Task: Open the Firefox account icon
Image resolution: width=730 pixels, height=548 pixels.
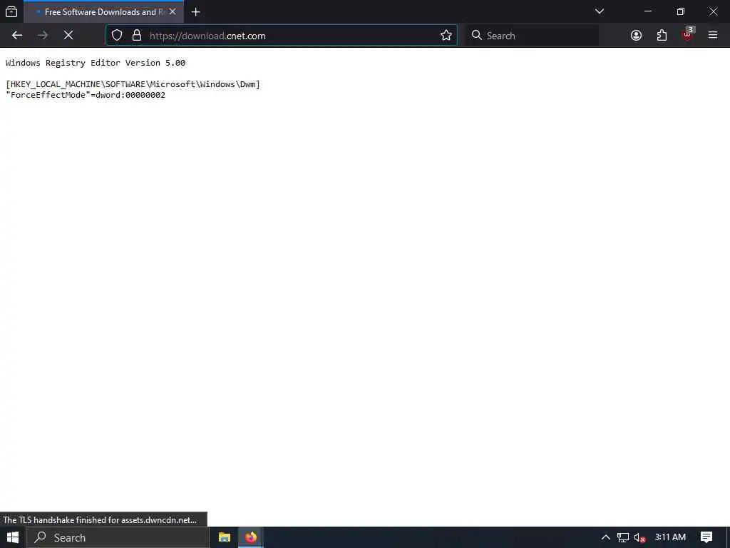Action: [x=636, y=36]
